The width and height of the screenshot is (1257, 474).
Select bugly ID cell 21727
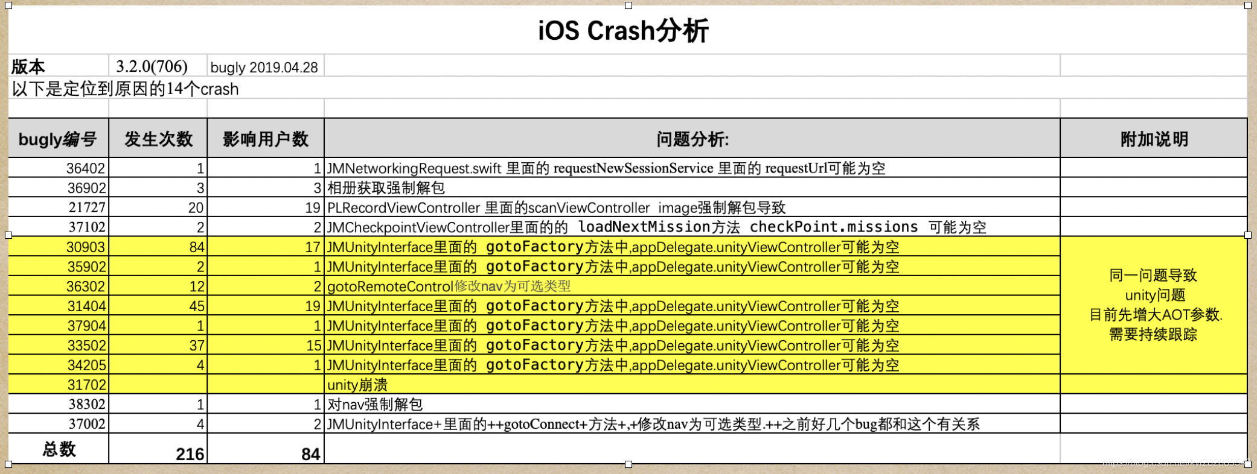tap(59, 207)
